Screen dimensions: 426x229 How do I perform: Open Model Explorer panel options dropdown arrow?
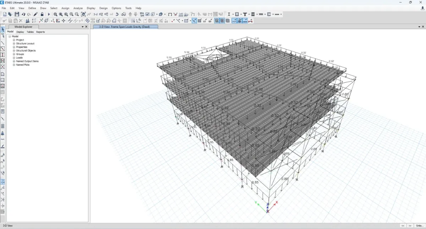point(83,27)
